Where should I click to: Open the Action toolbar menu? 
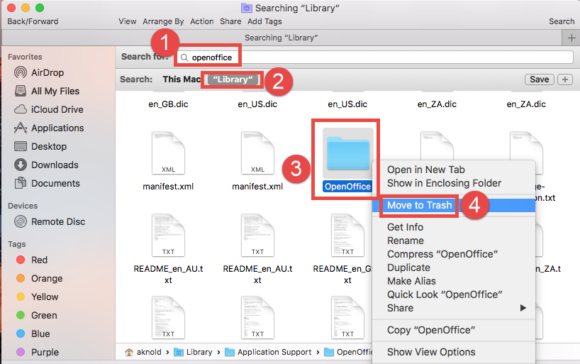pyautogui.click(x=202, y=21)
